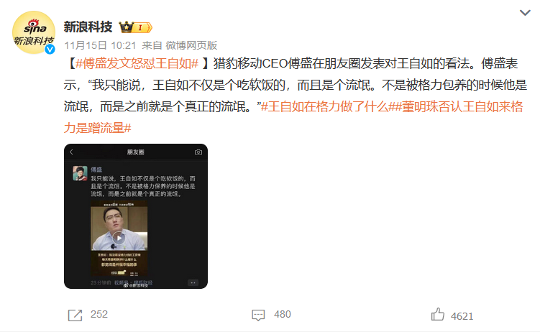Image resolution: width=540 pixels, height=332 pixels.
Task: Like the post with thumbs-up icon
Action: tap(437, 314)
